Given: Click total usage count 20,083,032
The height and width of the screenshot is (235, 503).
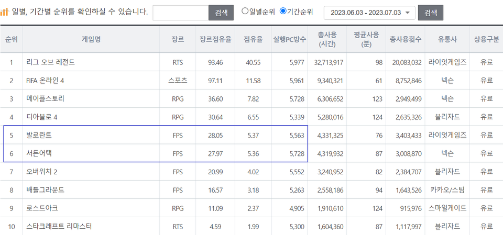Looking at the screenshot, I should pyautogui.click(x=407, y=62).
